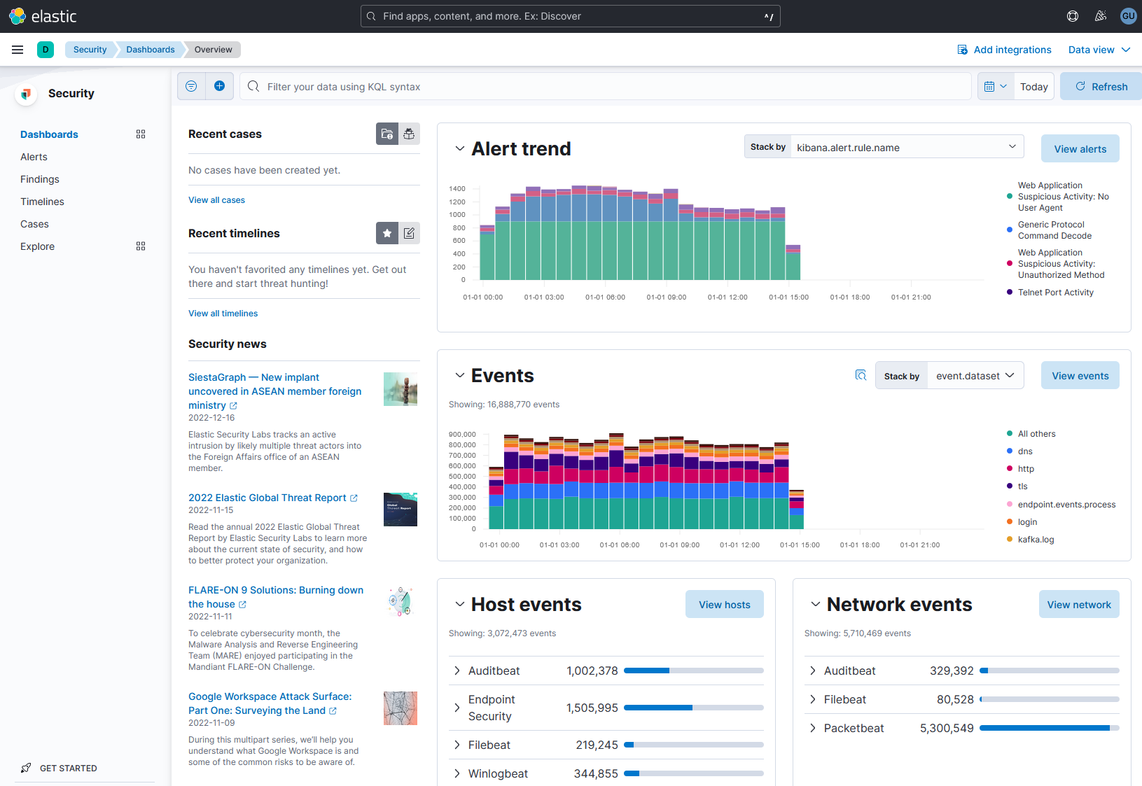The width and height of the screenshot is (1142, 786).
Task: Open the D space selector avatar
Action: [x=46, y=50]
